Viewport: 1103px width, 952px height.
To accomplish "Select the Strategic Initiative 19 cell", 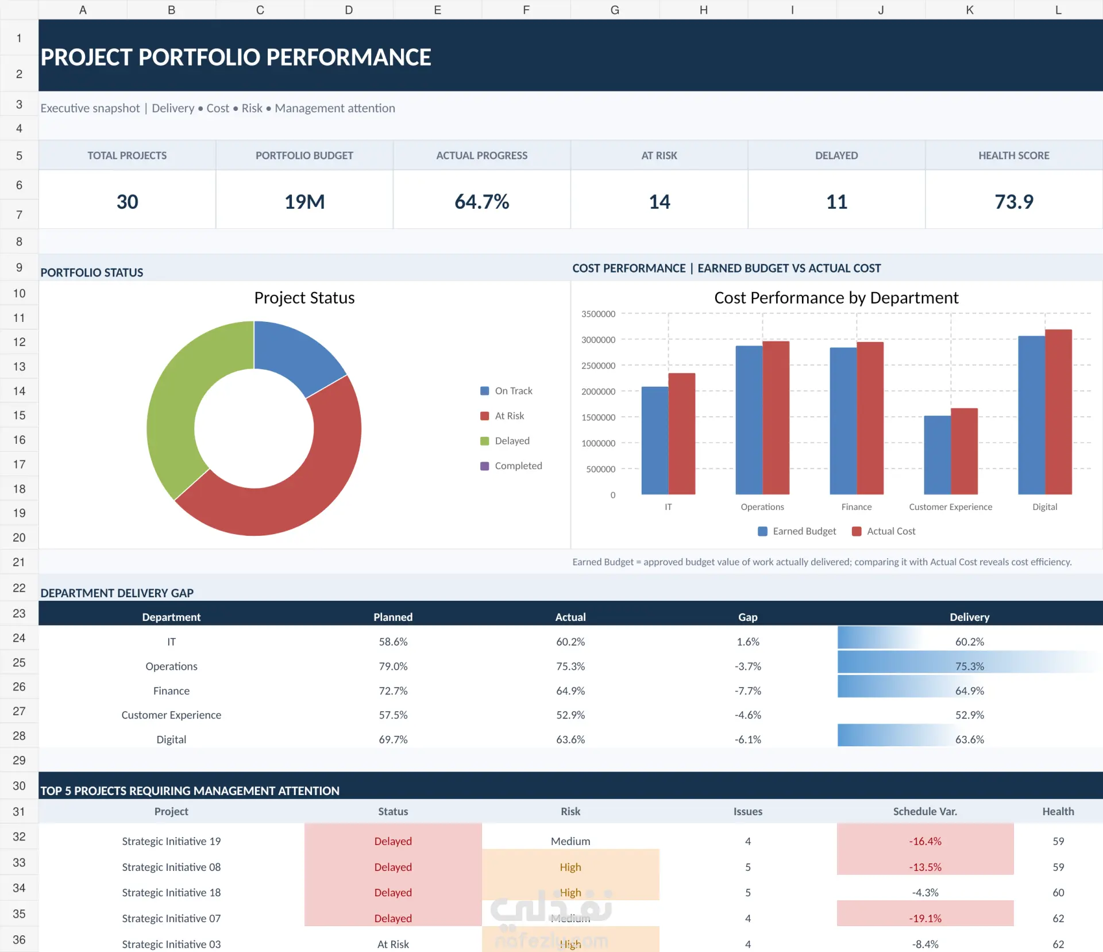I will pyautogui.click(x=171, y=841).
